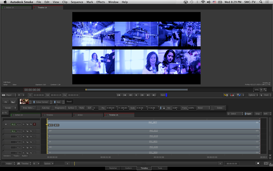Open the Effects menu
The image size is (273, 171).
pos(100,2)
